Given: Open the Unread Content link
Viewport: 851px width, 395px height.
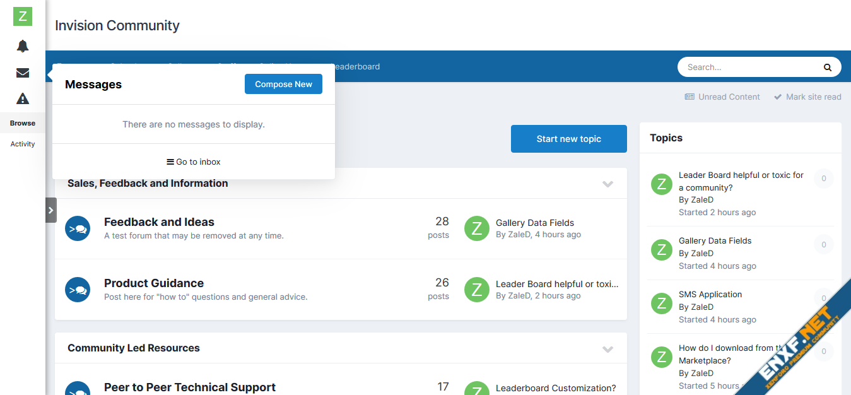Looking at the screenshot, I should coord(722,97).
